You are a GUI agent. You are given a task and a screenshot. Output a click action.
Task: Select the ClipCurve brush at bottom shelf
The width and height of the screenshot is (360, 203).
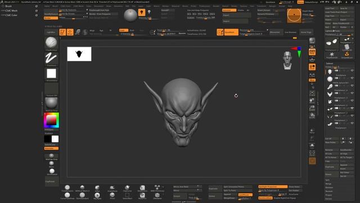[127, 188]
